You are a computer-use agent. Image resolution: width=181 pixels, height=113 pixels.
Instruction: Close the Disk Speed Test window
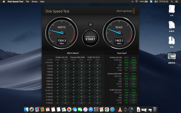(x=43, y=7)
